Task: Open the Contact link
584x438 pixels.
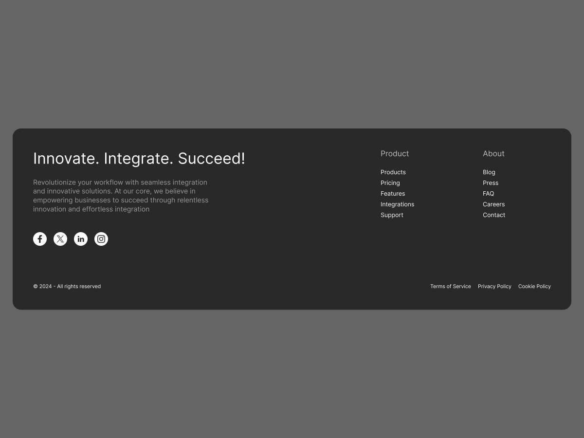Action: click(494, 215)
